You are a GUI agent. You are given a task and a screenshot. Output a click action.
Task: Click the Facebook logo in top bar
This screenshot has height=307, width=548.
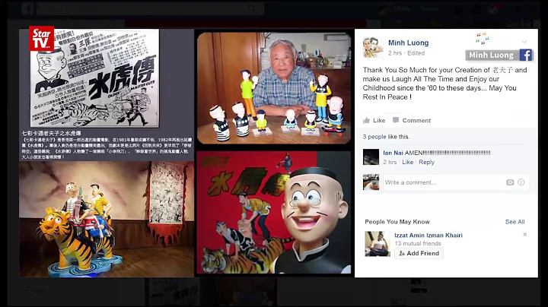point(27,8)
